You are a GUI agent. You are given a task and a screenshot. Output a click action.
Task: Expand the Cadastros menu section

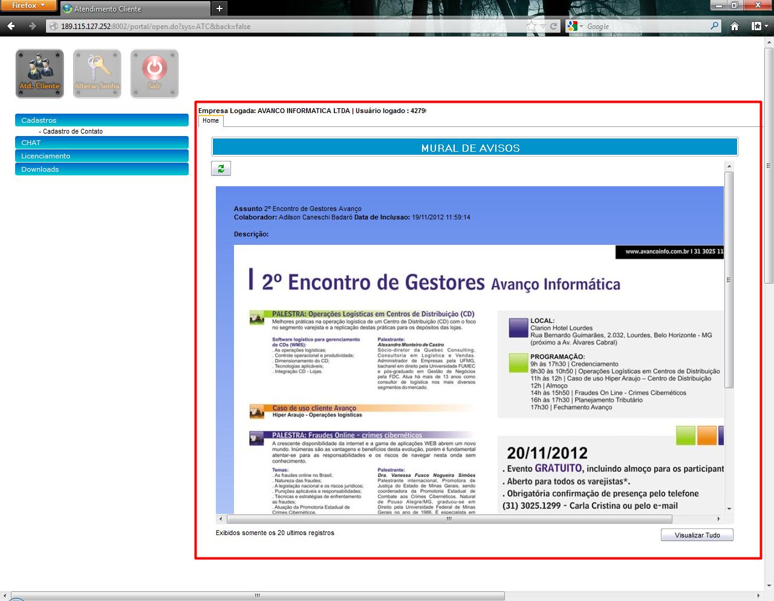(102, 120)
